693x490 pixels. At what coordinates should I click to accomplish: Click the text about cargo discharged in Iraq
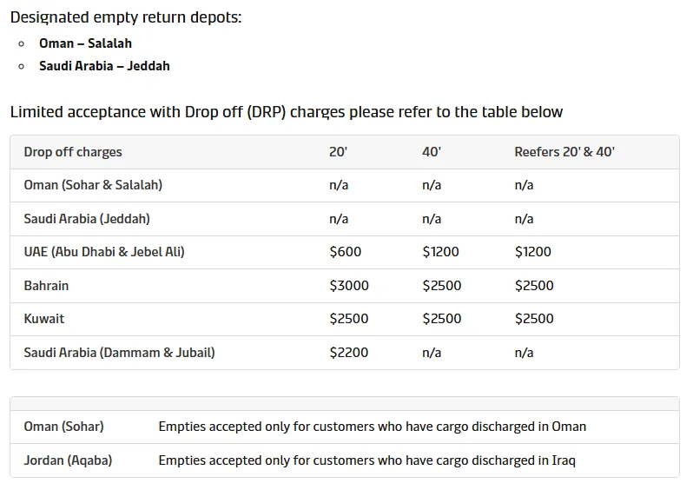coord(366,460)
